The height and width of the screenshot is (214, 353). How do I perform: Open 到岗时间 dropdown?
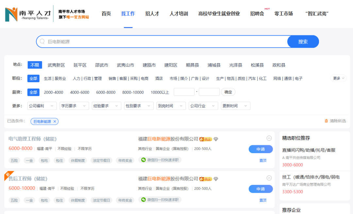[171, 106]
